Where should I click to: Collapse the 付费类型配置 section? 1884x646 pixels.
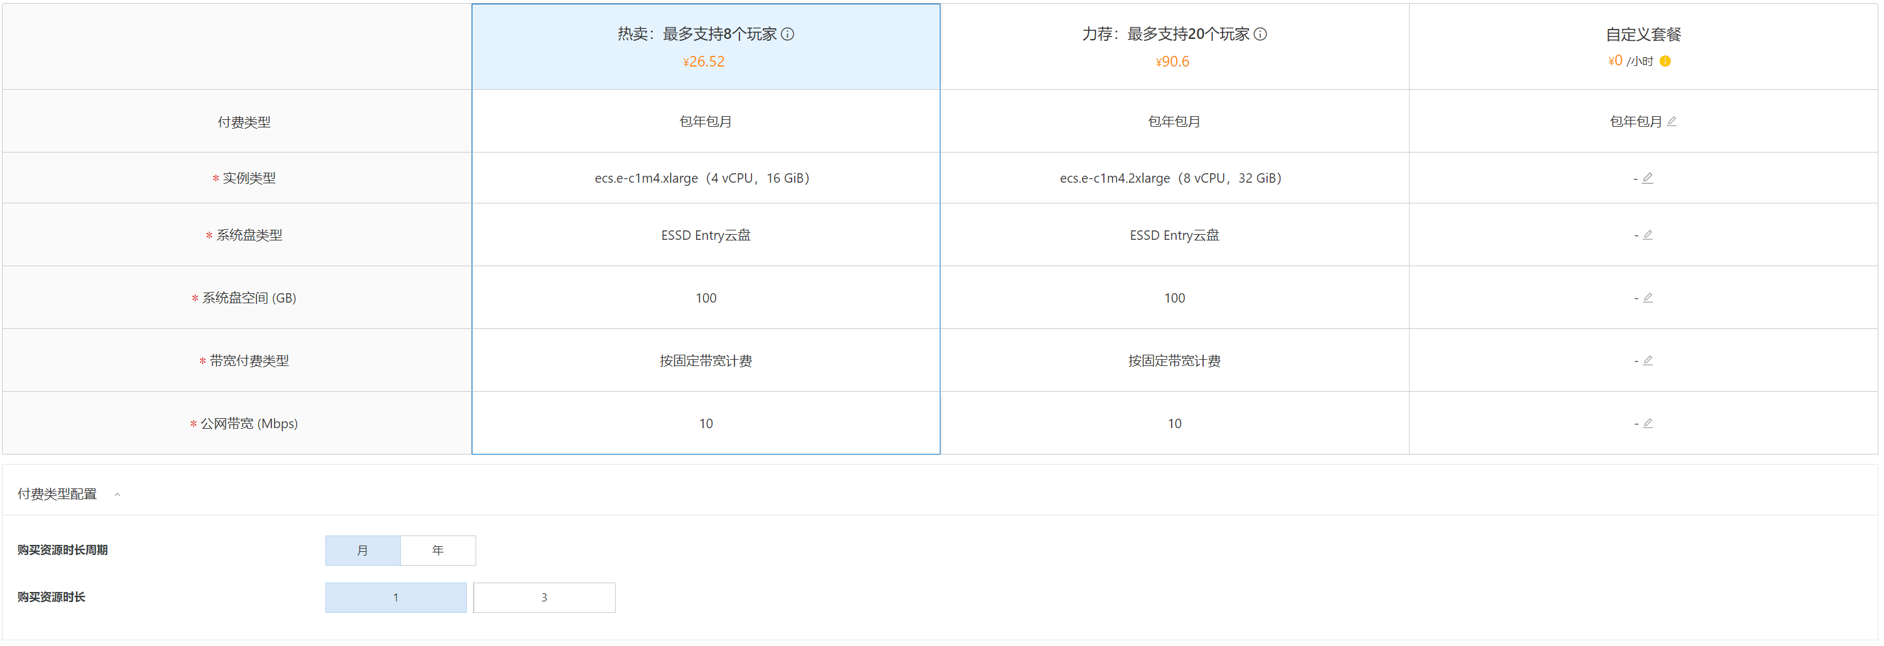point(117,495)
